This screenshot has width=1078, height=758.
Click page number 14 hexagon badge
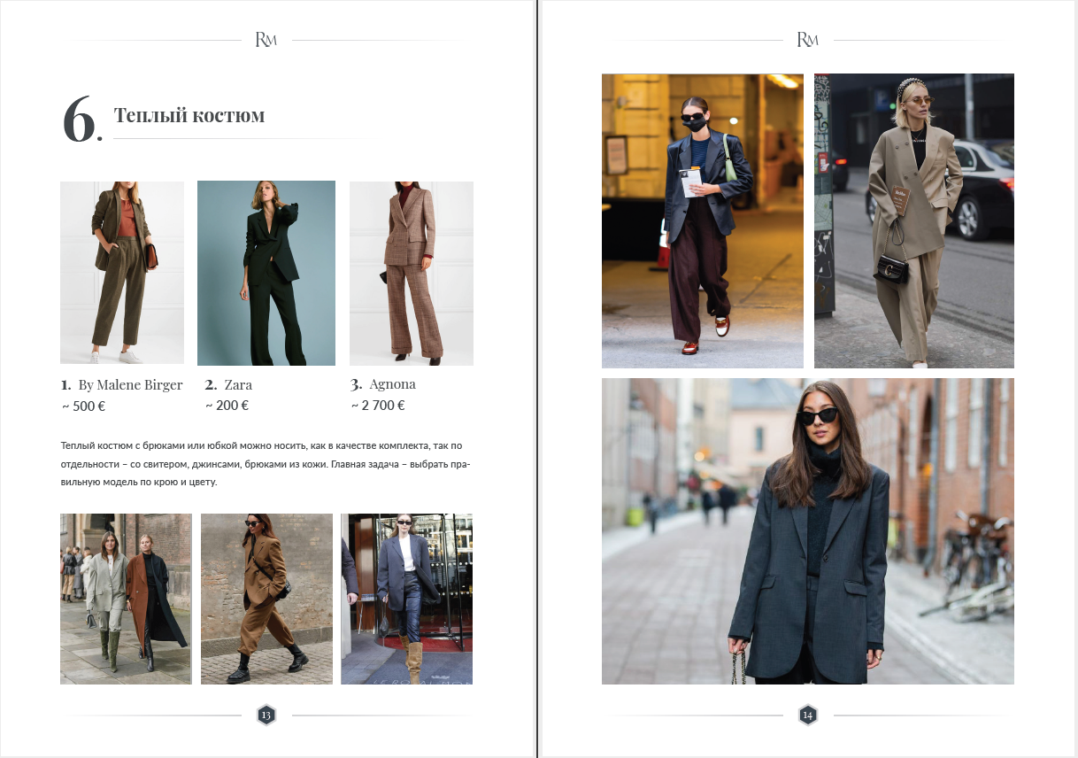tap(807, 715)
